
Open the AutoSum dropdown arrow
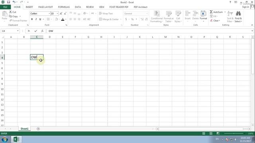pos(225,12)
